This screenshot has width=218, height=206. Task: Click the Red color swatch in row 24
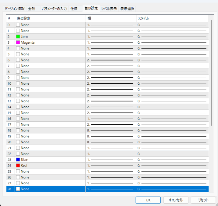18,165
